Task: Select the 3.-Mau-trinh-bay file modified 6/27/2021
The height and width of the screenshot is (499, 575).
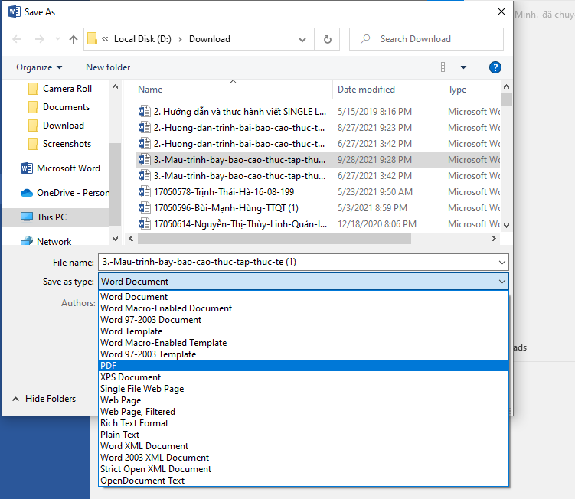Action: click(317, 176)
